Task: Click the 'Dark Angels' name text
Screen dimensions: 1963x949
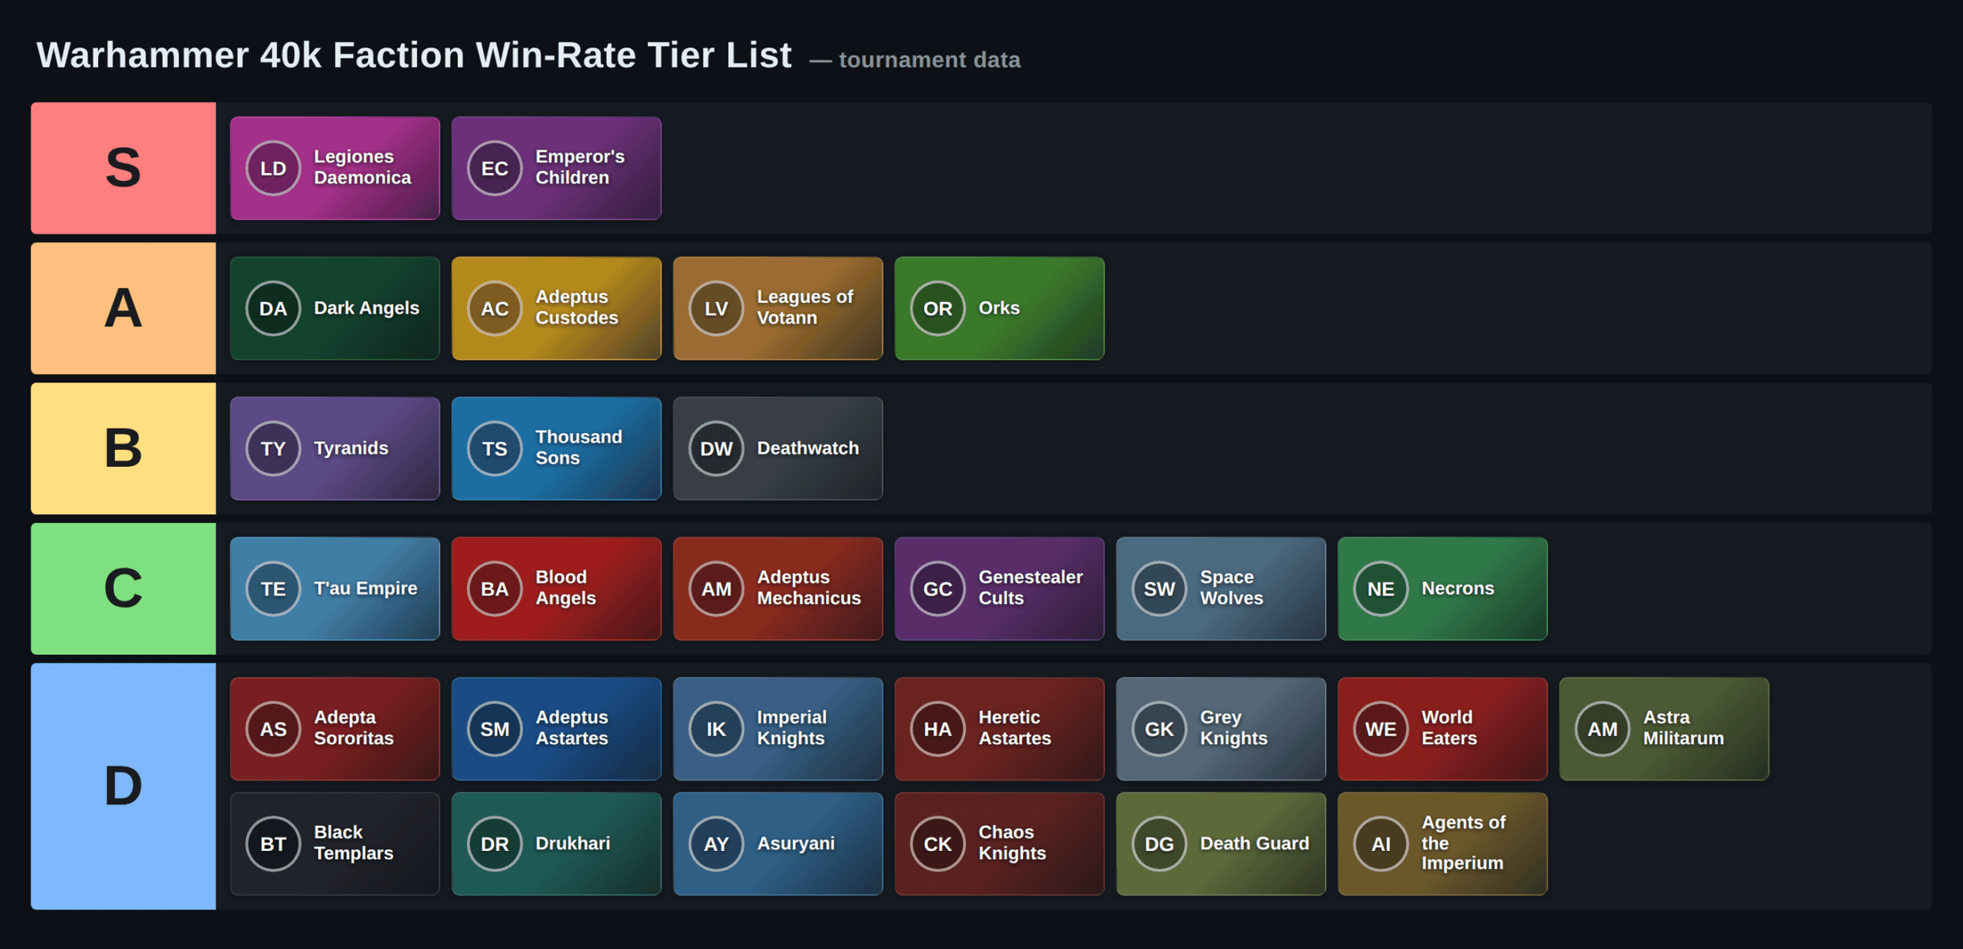Action: coord(366,308)
